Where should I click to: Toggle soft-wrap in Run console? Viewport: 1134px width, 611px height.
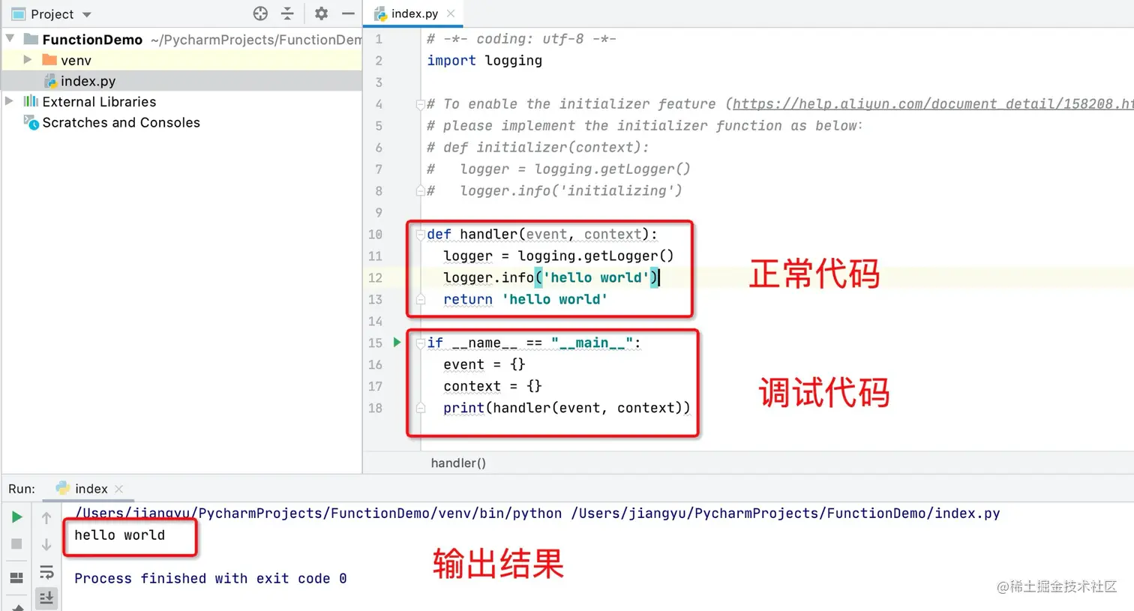pos(46,573)
